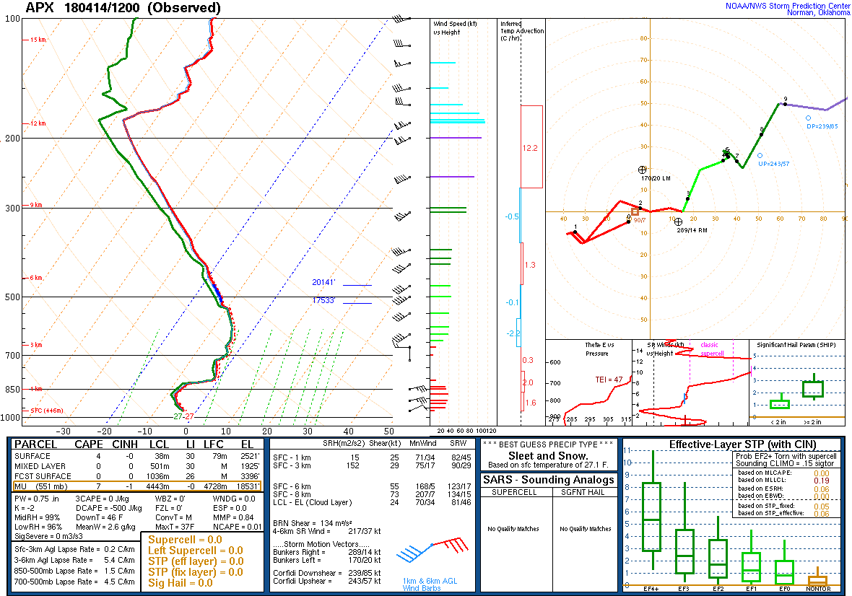Click the 'Theta-E vs Pressure' label
852x596 pixels.
(599, 349)
